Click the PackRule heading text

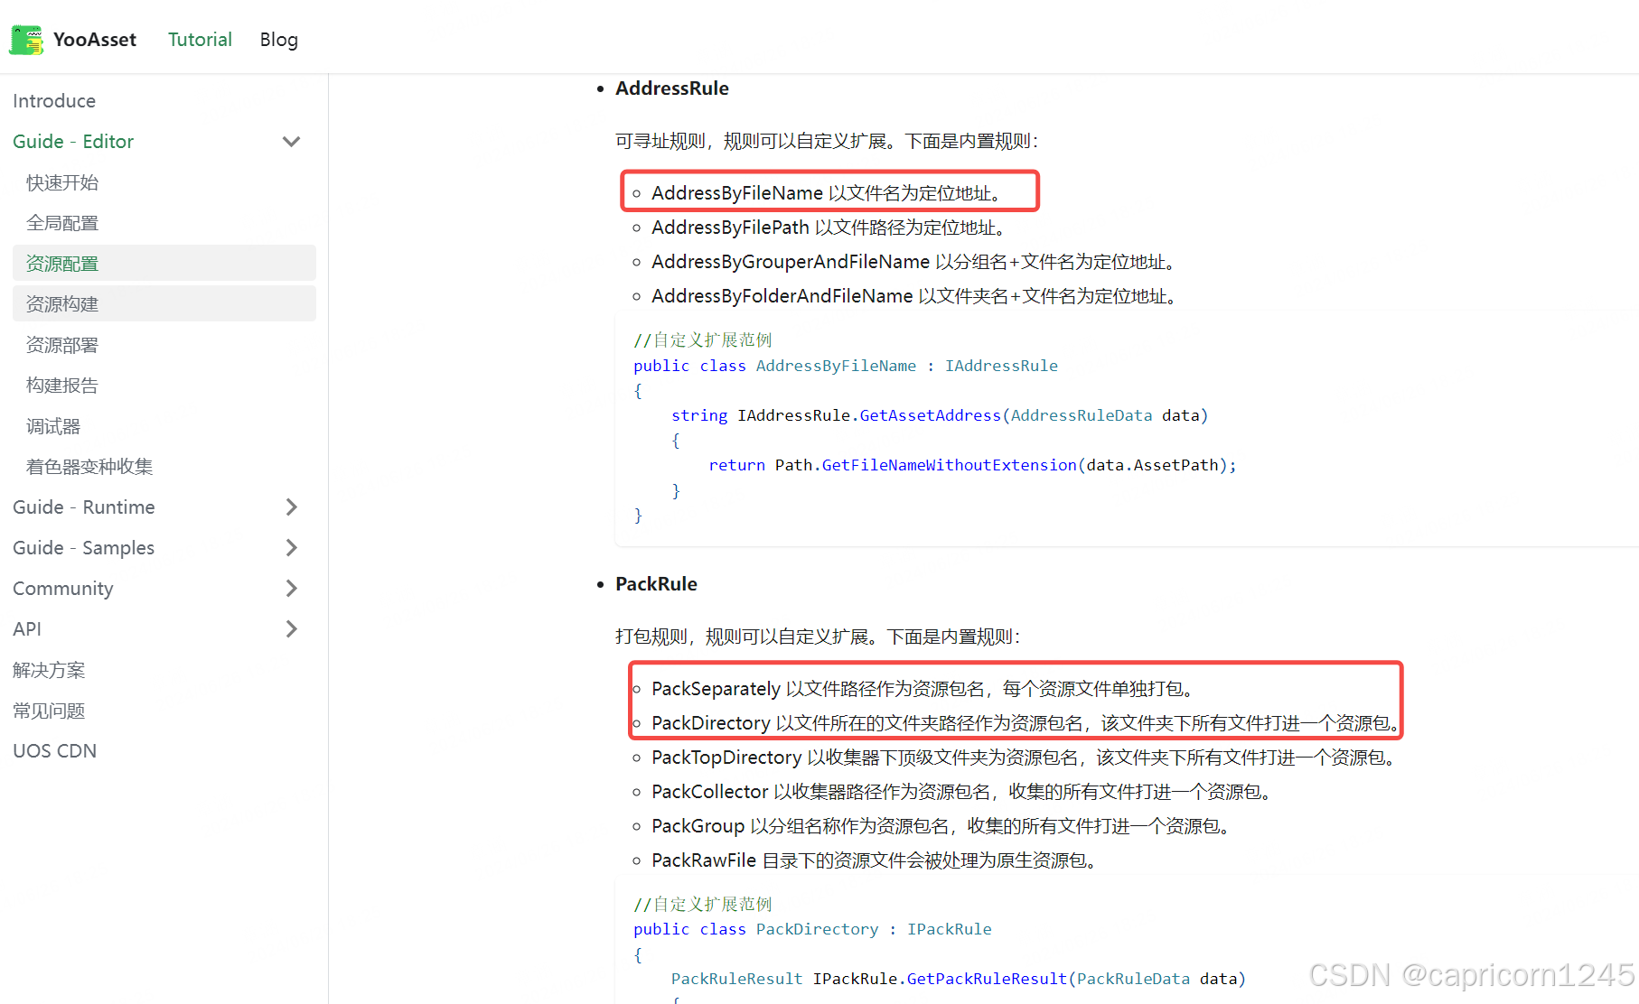[656, 584]
